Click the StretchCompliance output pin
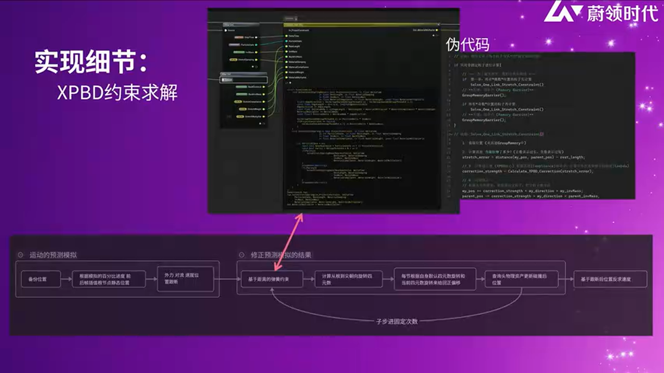Viewport: 664px width, 373px height. pyautogui.click(x=264, y=101)
